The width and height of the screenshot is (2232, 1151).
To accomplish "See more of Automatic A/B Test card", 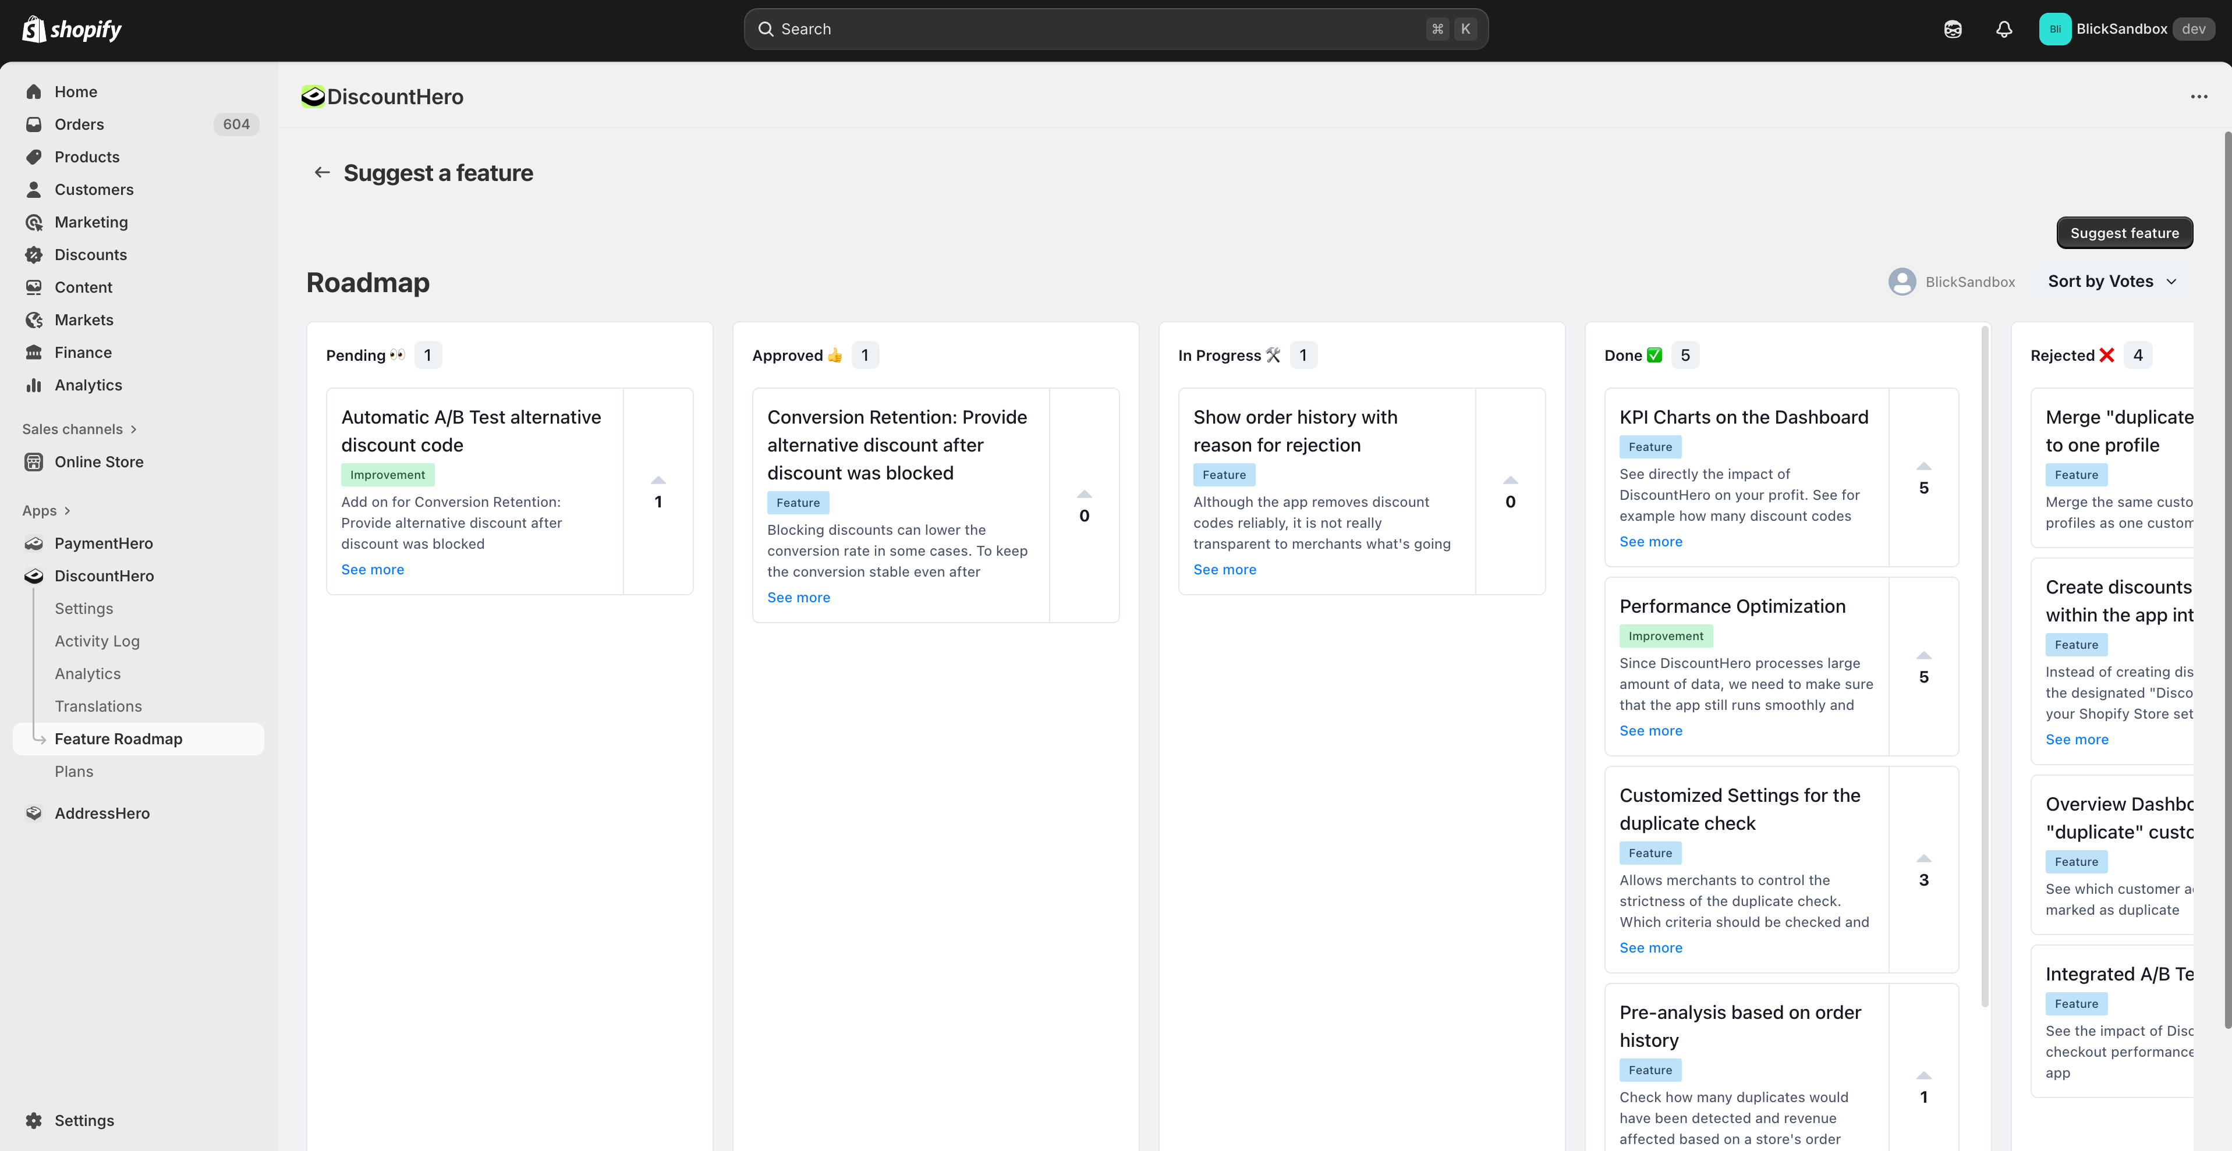I will tap(373, 570).
